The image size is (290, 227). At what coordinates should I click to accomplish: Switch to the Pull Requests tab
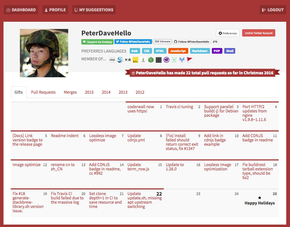pos(43,92)
